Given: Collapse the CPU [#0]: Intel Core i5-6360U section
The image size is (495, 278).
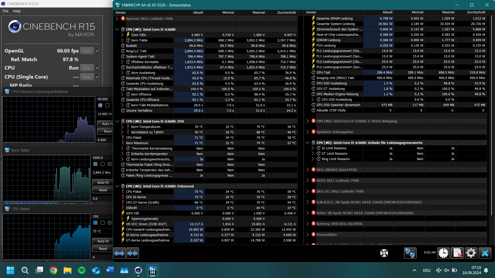Looking at the screenshot, I should [x=117, y=29].
